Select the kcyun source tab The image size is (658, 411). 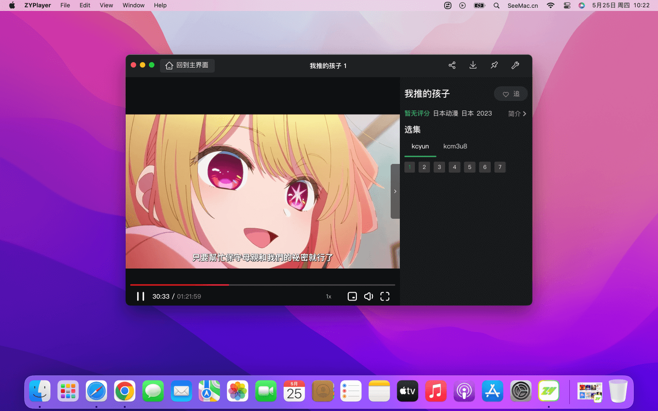pyautogui.click(x=420, y=147)
